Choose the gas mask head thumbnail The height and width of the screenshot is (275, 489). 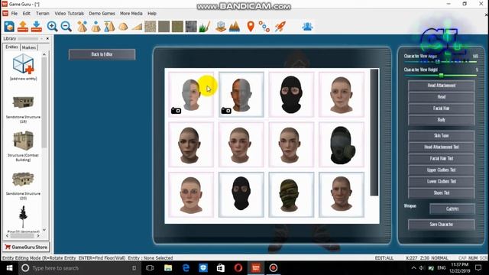[342, 144]
